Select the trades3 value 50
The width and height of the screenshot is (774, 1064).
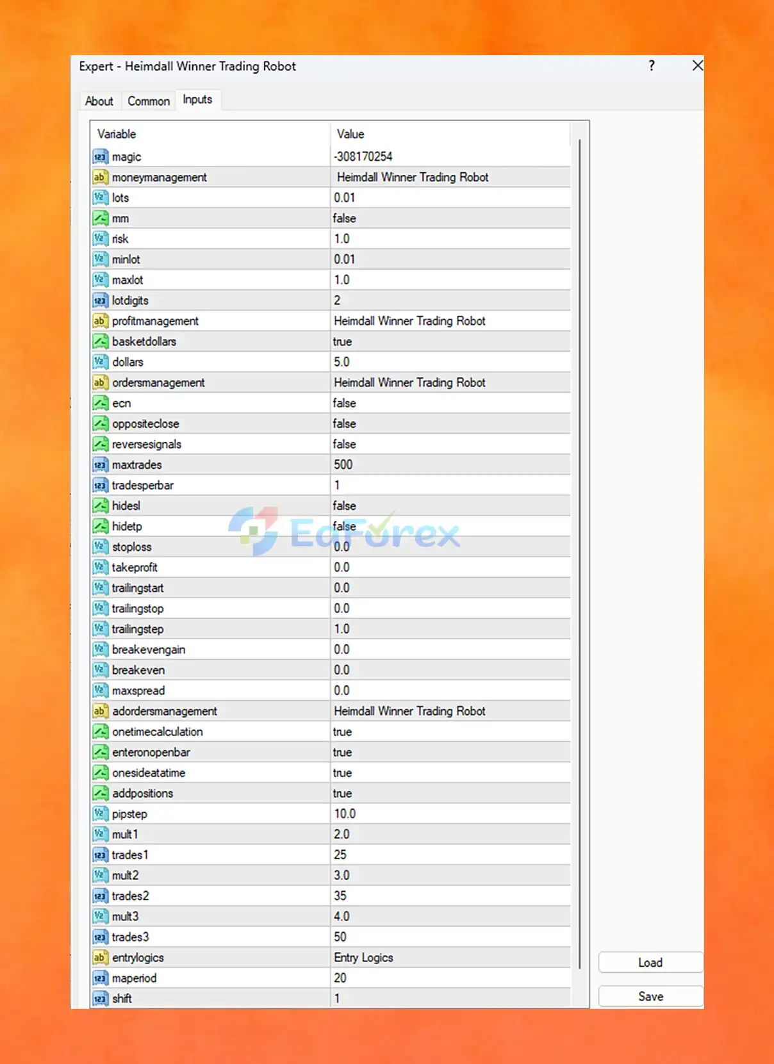340,937
